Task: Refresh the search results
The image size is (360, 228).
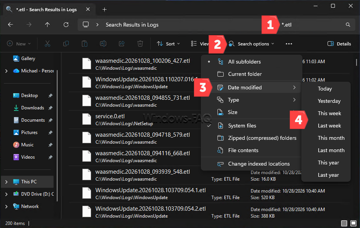Action: (x=66, y=25)
